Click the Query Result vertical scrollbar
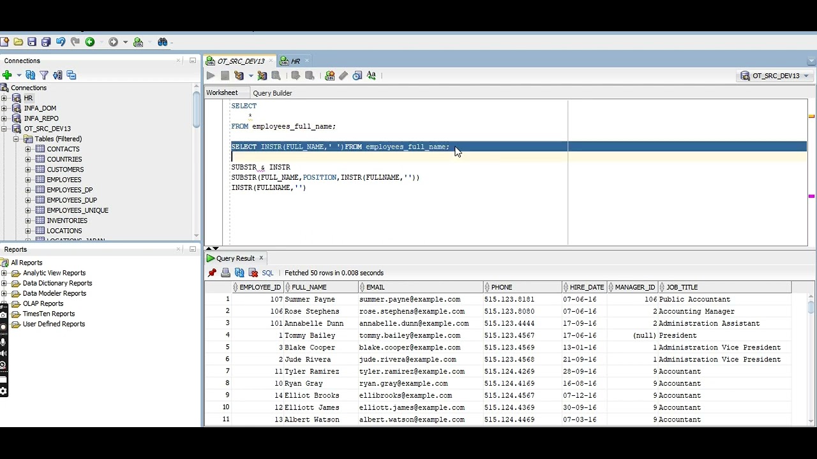This screenshot has width=817, height=459. tap(811, 306)
